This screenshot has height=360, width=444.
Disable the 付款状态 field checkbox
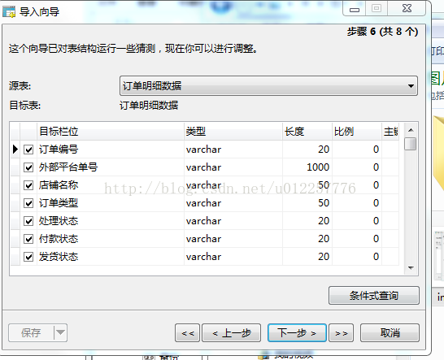click(x=28, y=239)
